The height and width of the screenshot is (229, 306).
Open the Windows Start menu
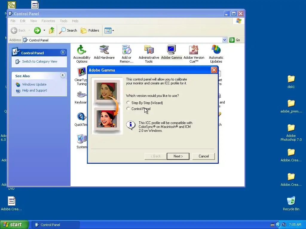click(x=14, y=225)
